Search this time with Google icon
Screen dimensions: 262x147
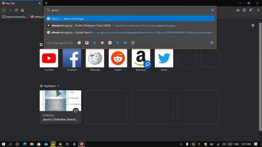point(79,43)
